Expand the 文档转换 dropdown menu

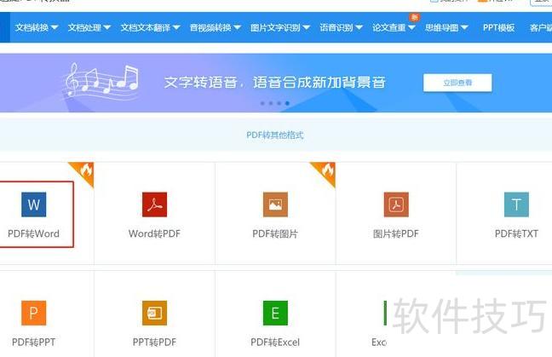point(37,27)
